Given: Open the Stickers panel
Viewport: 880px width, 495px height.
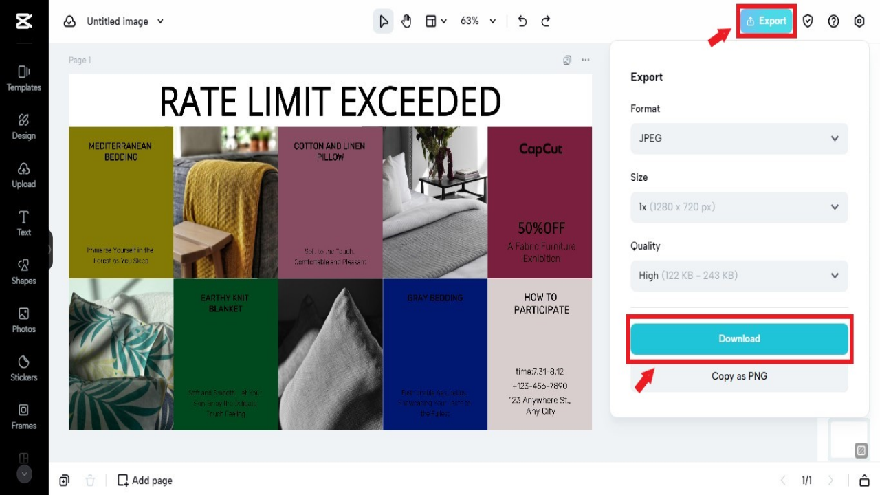Looking at the screenshot, I should pyautogui.click(x=23, y=368).
